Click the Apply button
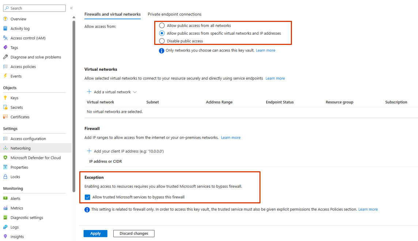418x241 pixels. point(95,233)
